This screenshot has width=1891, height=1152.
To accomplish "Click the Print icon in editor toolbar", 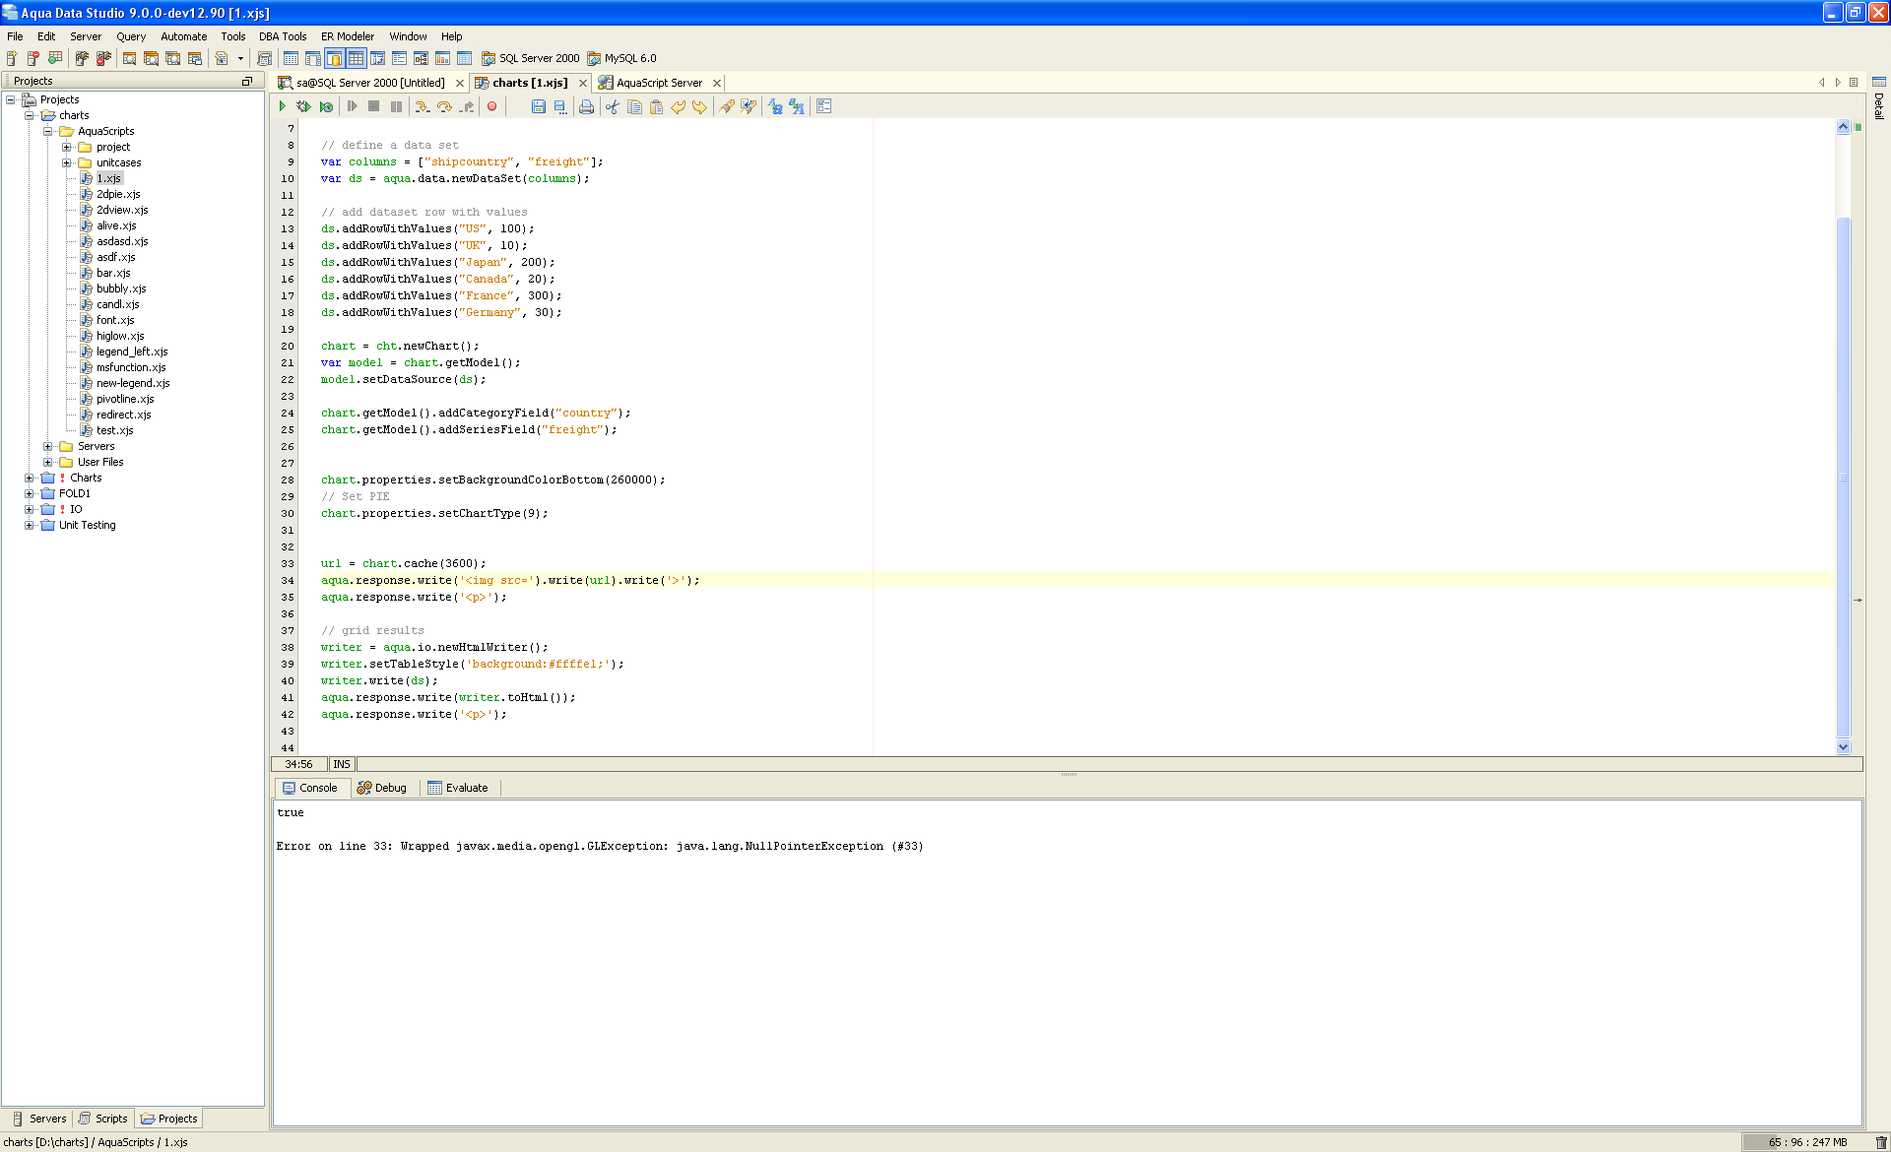I will 586,106.
